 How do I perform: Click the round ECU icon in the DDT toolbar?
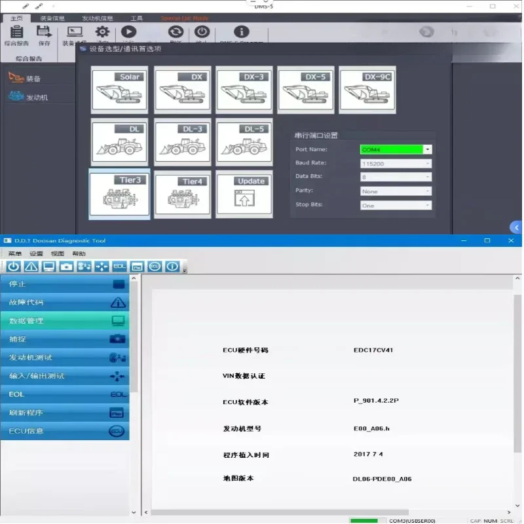(x=155, y=267)
